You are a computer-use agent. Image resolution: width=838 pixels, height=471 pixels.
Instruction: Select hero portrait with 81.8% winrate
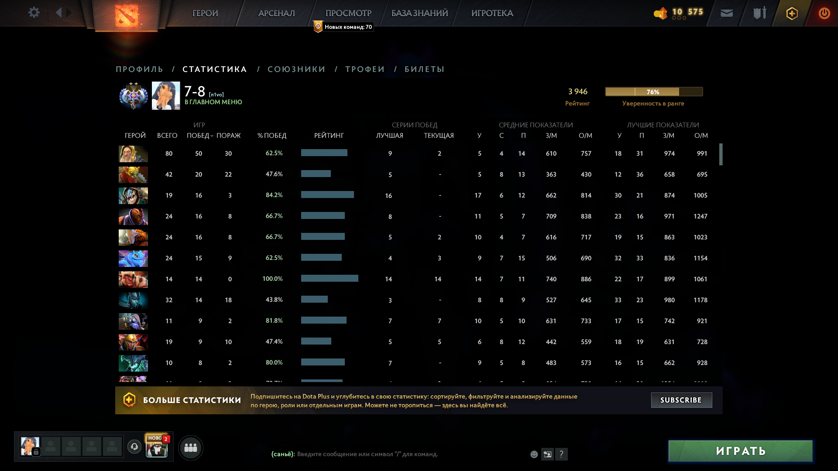(133, 321)
